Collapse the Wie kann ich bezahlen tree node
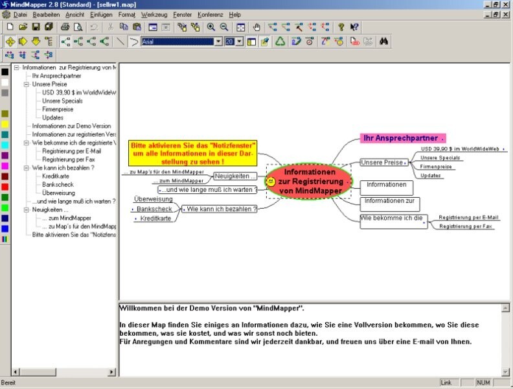Viewport: 513px width, 389px height. pos(27,168)
